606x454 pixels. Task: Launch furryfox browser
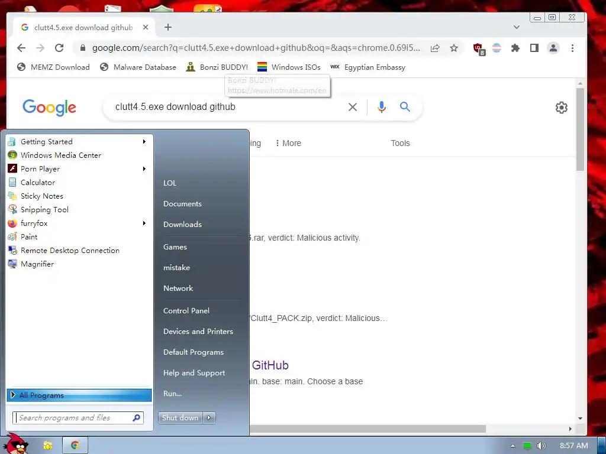click(x=79, y=223)
